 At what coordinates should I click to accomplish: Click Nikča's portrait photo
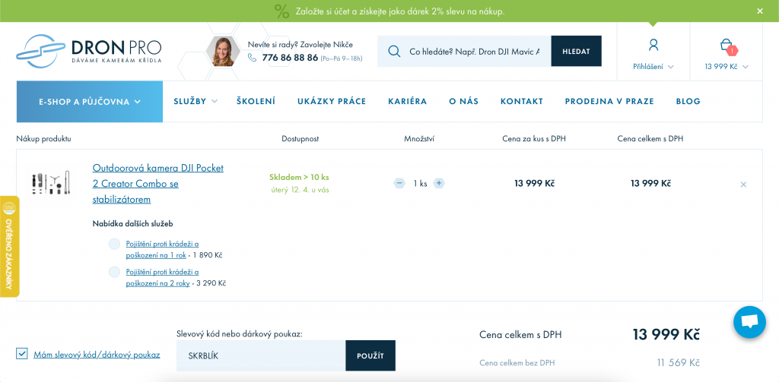[223, 51]
